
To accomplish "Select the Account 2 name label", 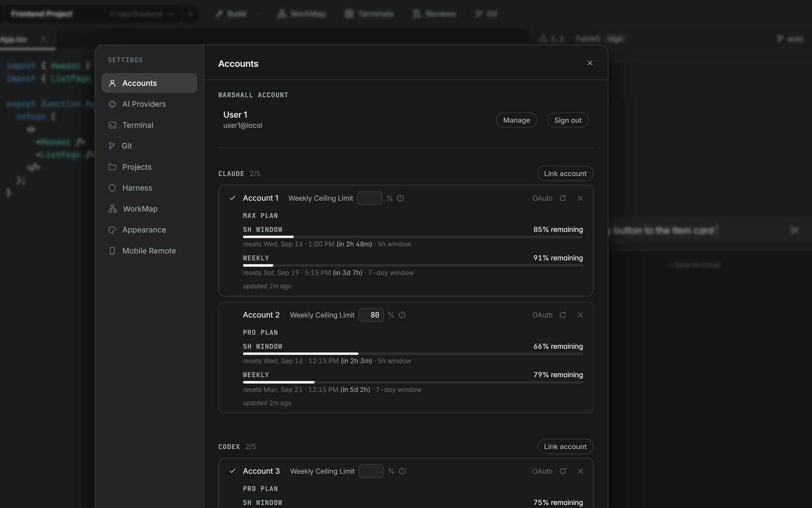I will (x=261, y=315).
